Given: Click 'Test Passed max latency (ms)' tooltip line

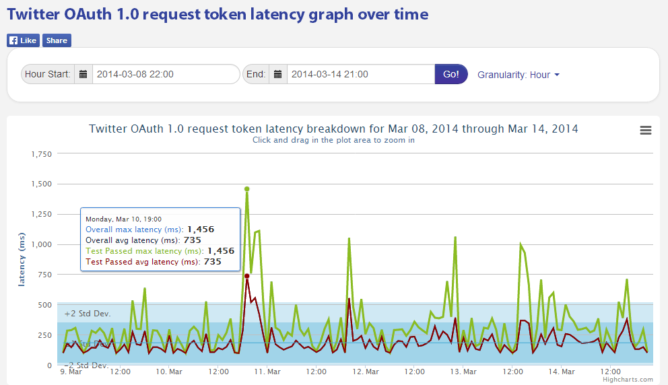Looking at the screenshot, I should click(x=160, y=251).
